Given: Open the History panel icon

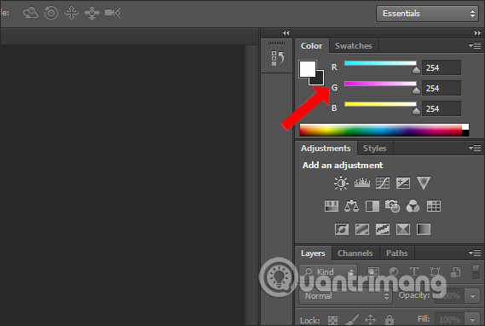Looking at the screenshot, I should pos(278,58).
